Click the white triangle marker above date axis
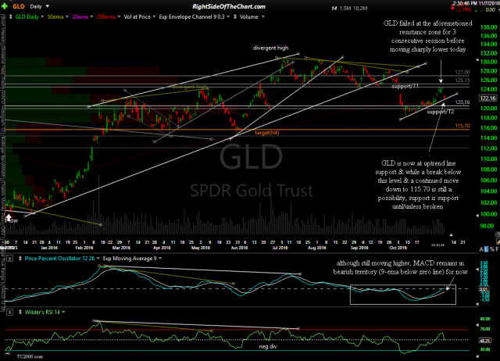This screenshot has width=500, height=361. click(x=451, y=235)
